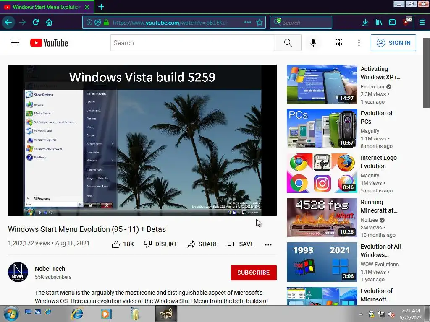
Task: Open the browser home page icon
Action: point(49,22)
